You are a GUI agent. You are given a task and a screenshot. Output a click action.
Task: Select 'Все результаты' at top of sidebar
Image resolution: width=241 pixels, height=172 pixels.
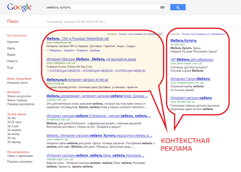click(17, 36)
